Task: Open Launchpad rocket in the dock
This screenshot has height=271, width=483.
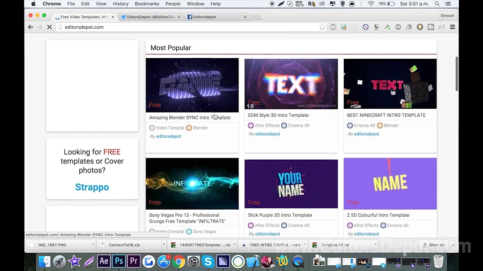Action: click(59, 261)
